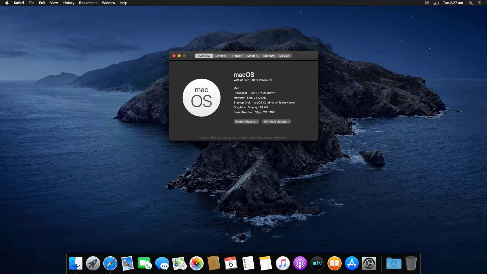Open Trash in the Dock
The image size is (487, 274).
point(411,263)
